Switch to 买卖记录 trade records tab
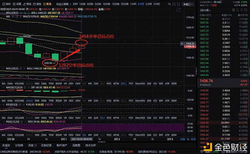Screen dimensions: 250x154 (46, 145)
